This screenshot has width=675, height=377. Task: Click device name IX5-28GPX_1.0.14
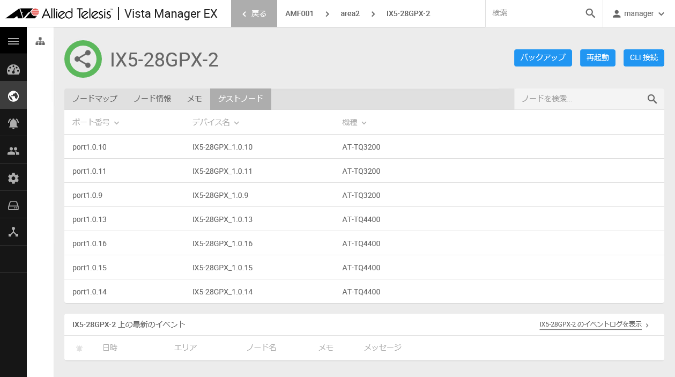(x=222, y=292)
